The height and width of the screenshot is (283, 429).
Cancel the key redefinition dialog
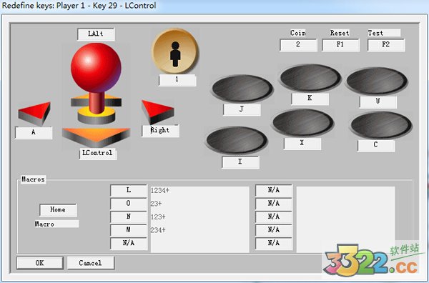(x=90, y=263)
